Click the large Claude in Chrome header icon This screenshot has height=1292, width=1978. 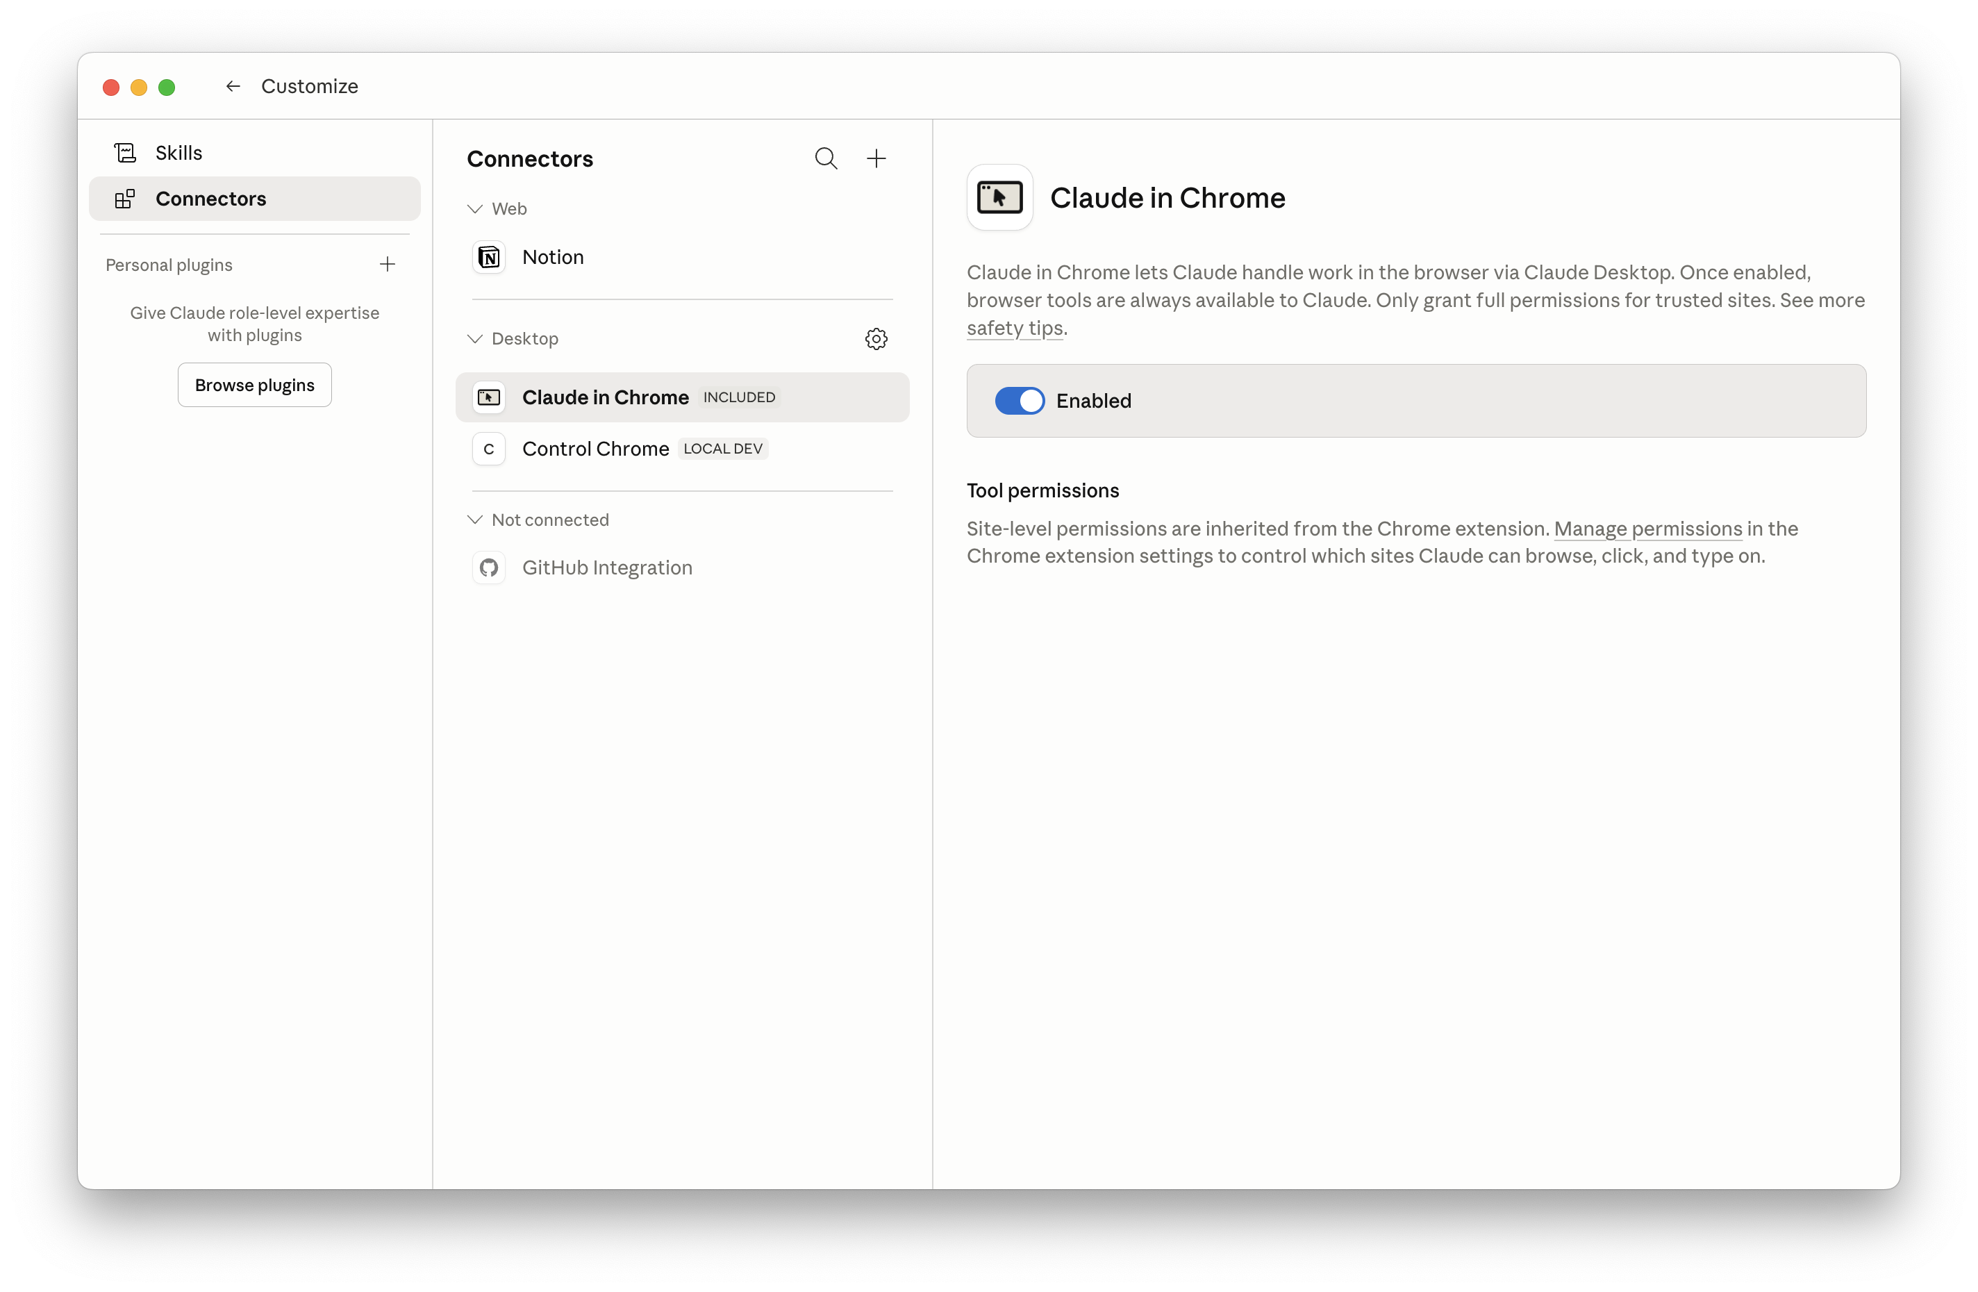(x=1000, y=198)
